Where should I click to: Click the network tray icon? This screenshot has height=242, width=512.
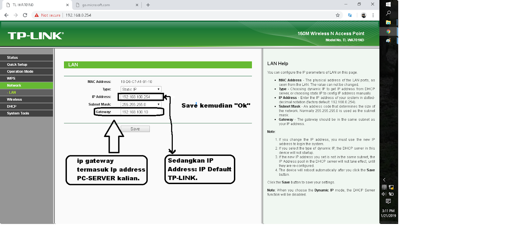pos(391,187)
